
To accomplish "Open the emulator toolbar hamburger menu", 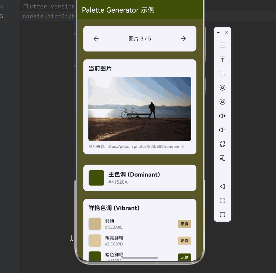I will (x=222, y=45).
